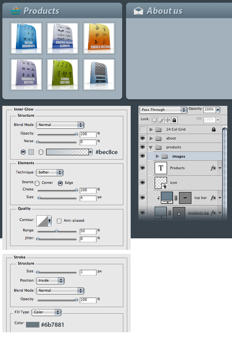The height and width of the screenshot is (338, 232).
Task: Open the Inner Glow gradient picker arrow
Action: click(x=90, y=152)
